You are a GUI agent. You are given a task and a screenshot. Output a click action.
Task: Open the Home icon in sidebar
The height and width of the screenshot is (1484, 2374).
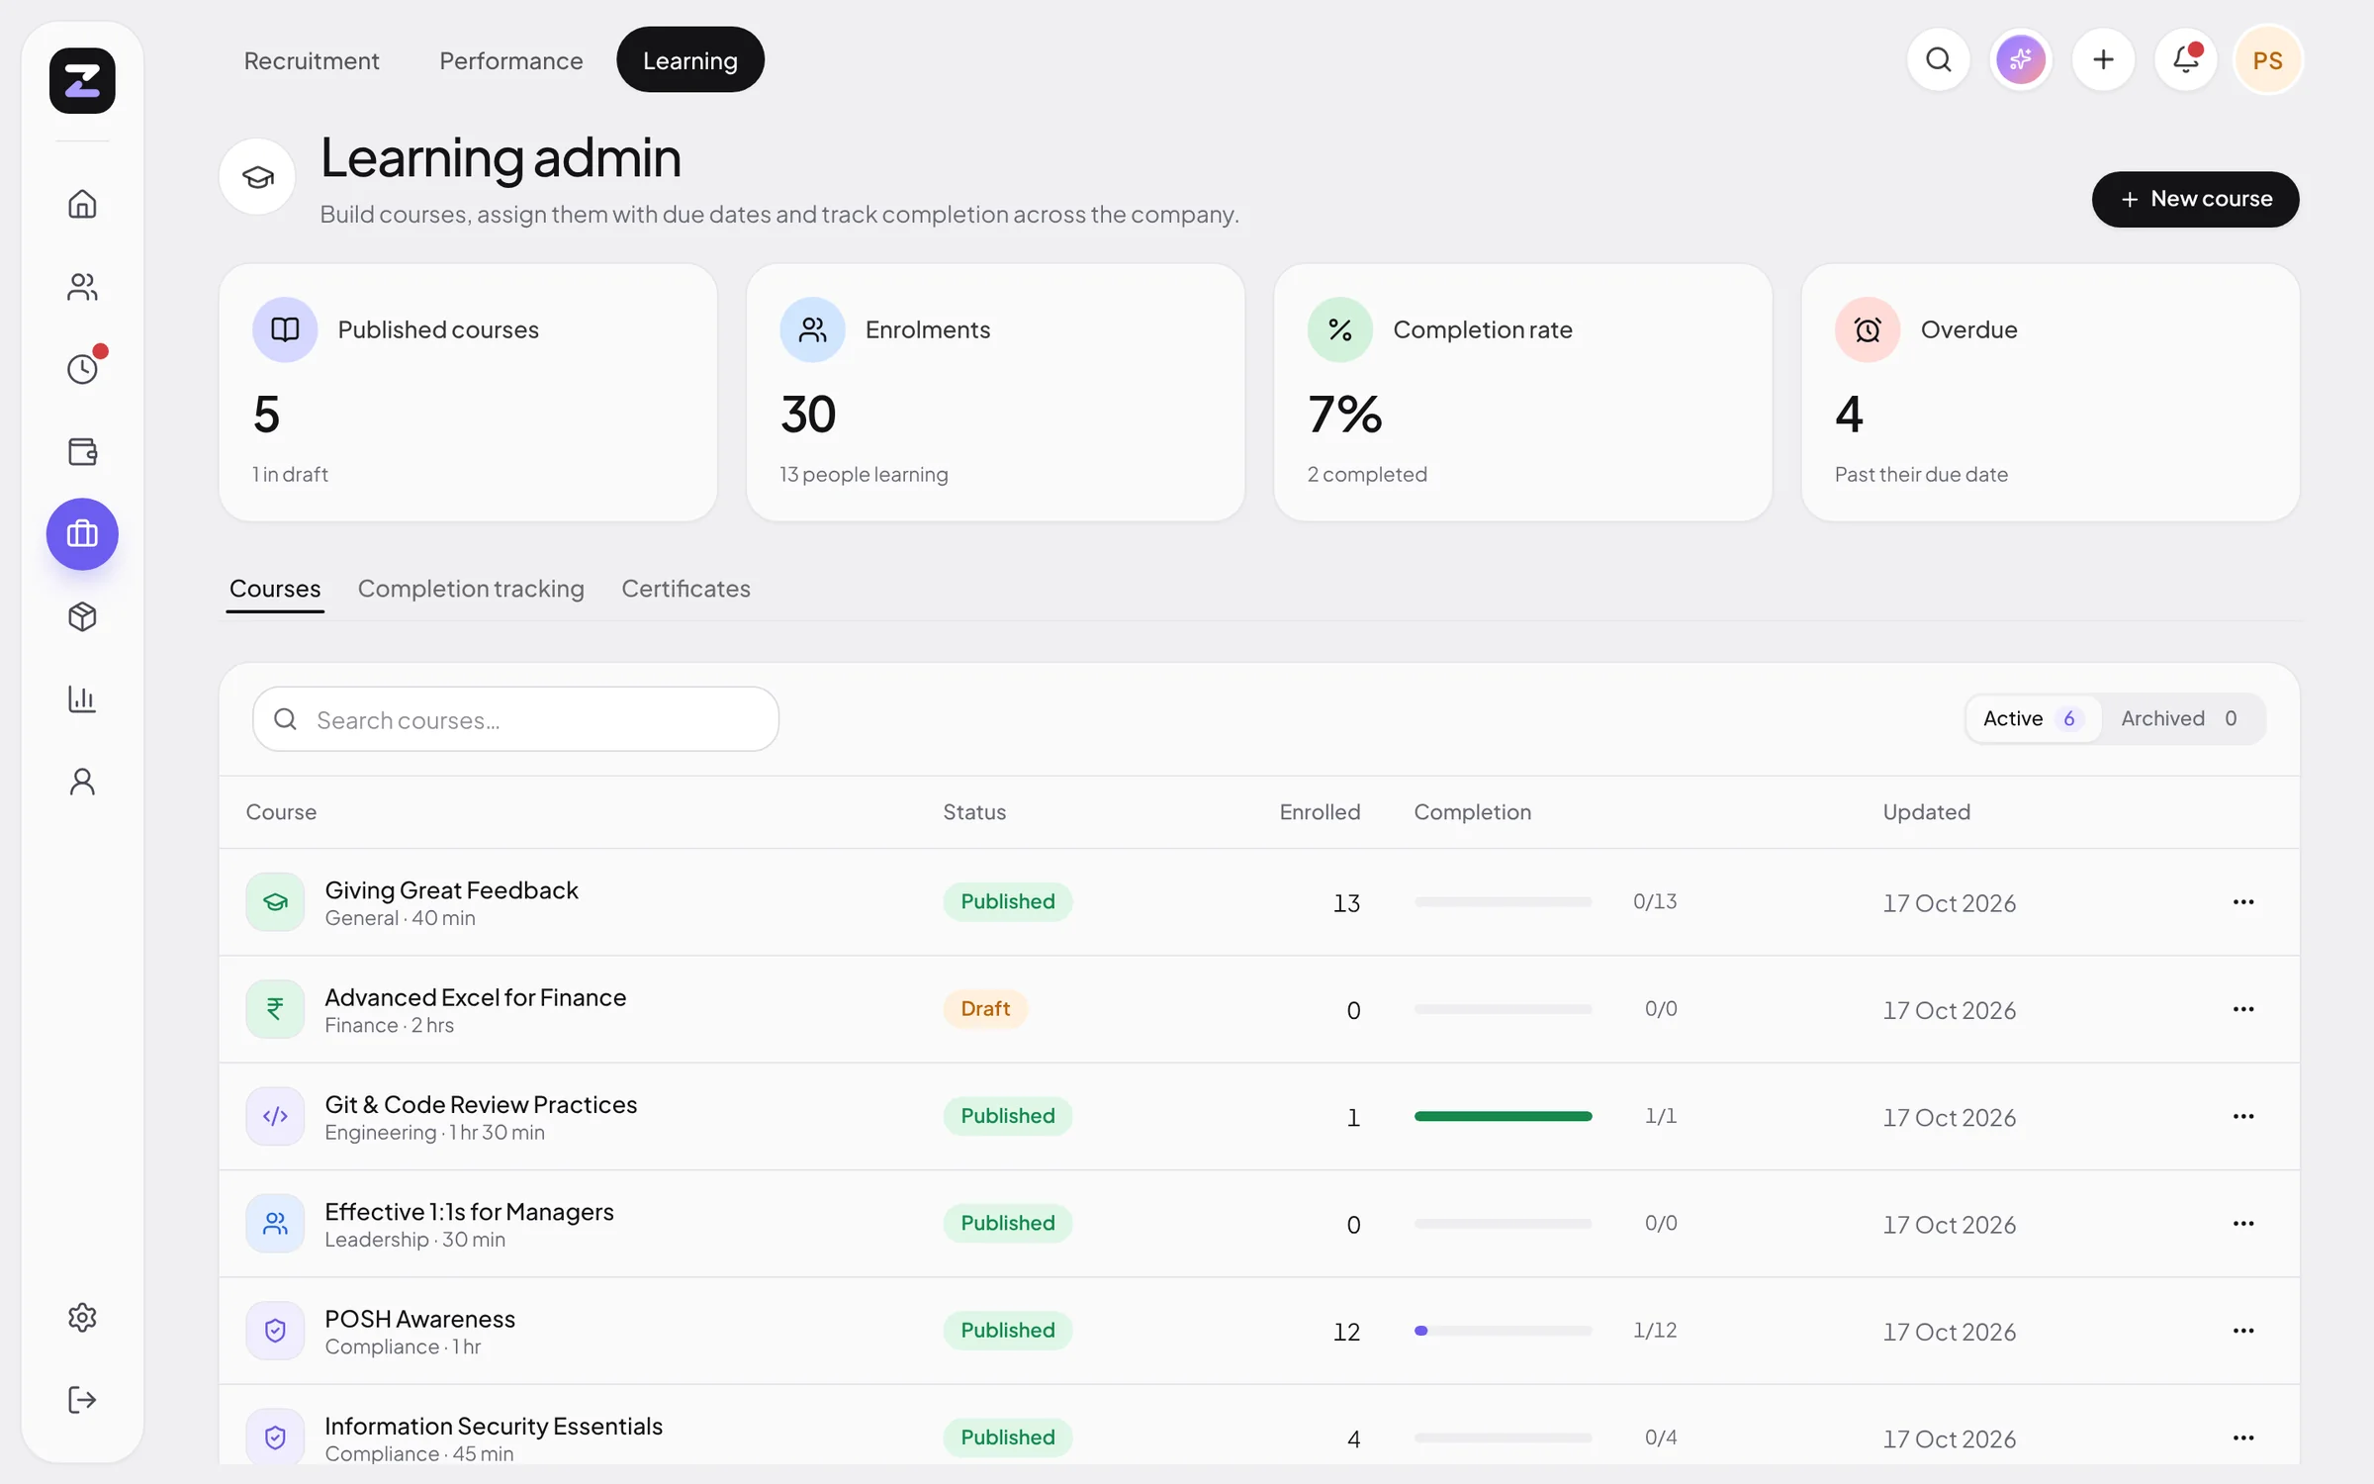tap(82, 204)
